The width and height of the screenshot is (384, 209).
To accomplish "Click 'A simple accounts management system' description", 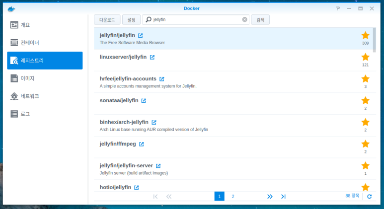I will point(148,86).
